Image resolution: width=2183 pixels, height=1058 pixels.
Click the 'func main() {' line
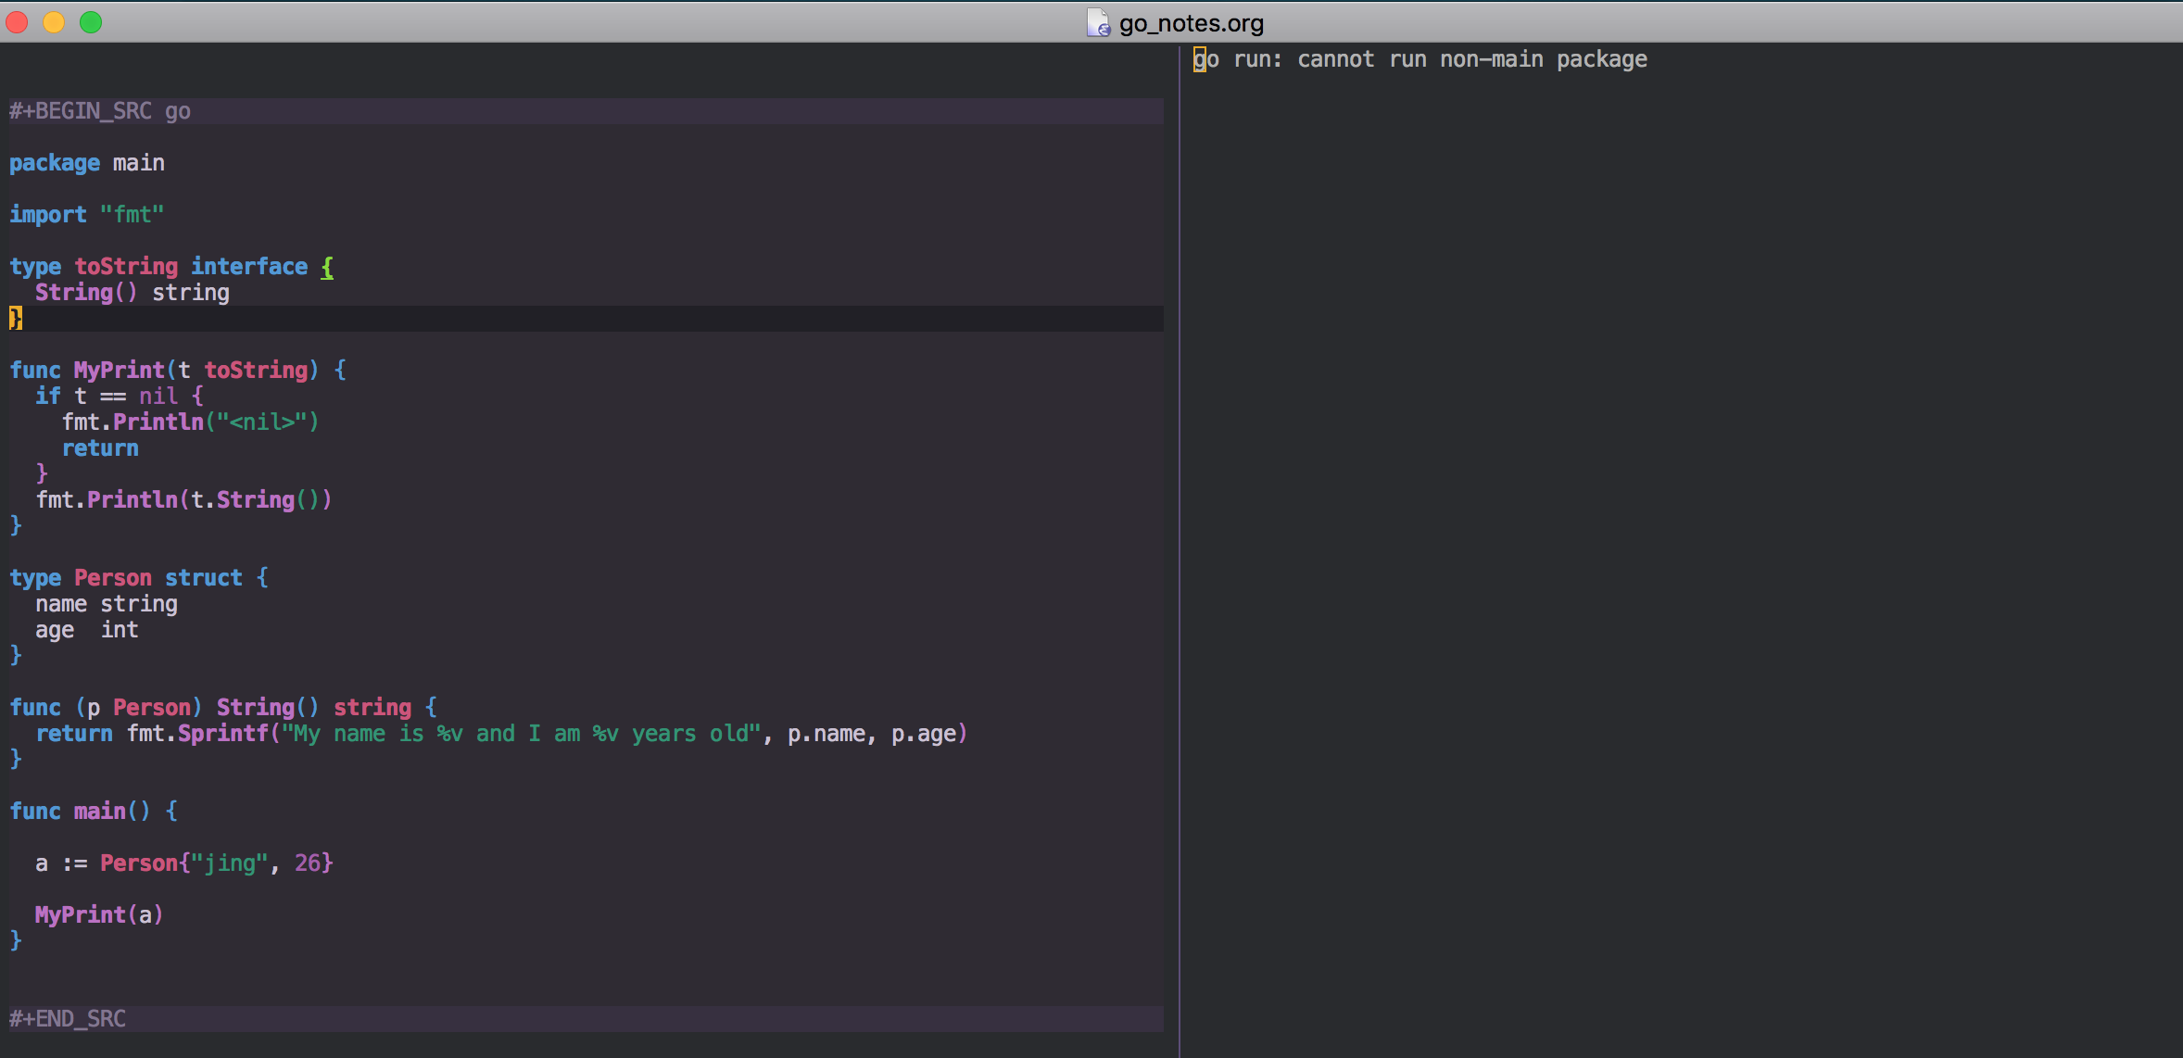[x=94, y=812]
